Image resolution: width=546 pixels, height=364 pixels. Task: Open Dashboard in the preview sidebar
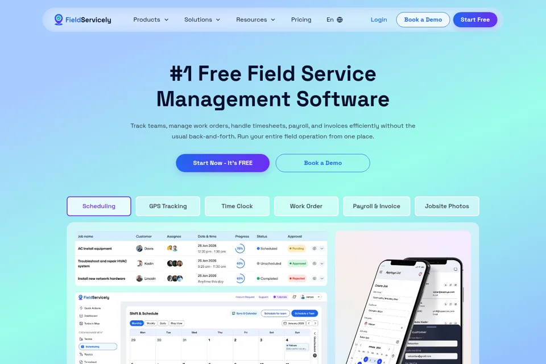coord(89,316)
